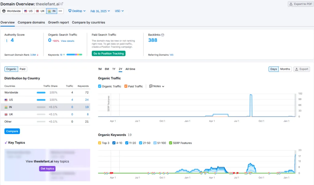Viewport: 314px width, 185px height.
Task: Open Compare by countries tab
Action: tap(89, 22)
